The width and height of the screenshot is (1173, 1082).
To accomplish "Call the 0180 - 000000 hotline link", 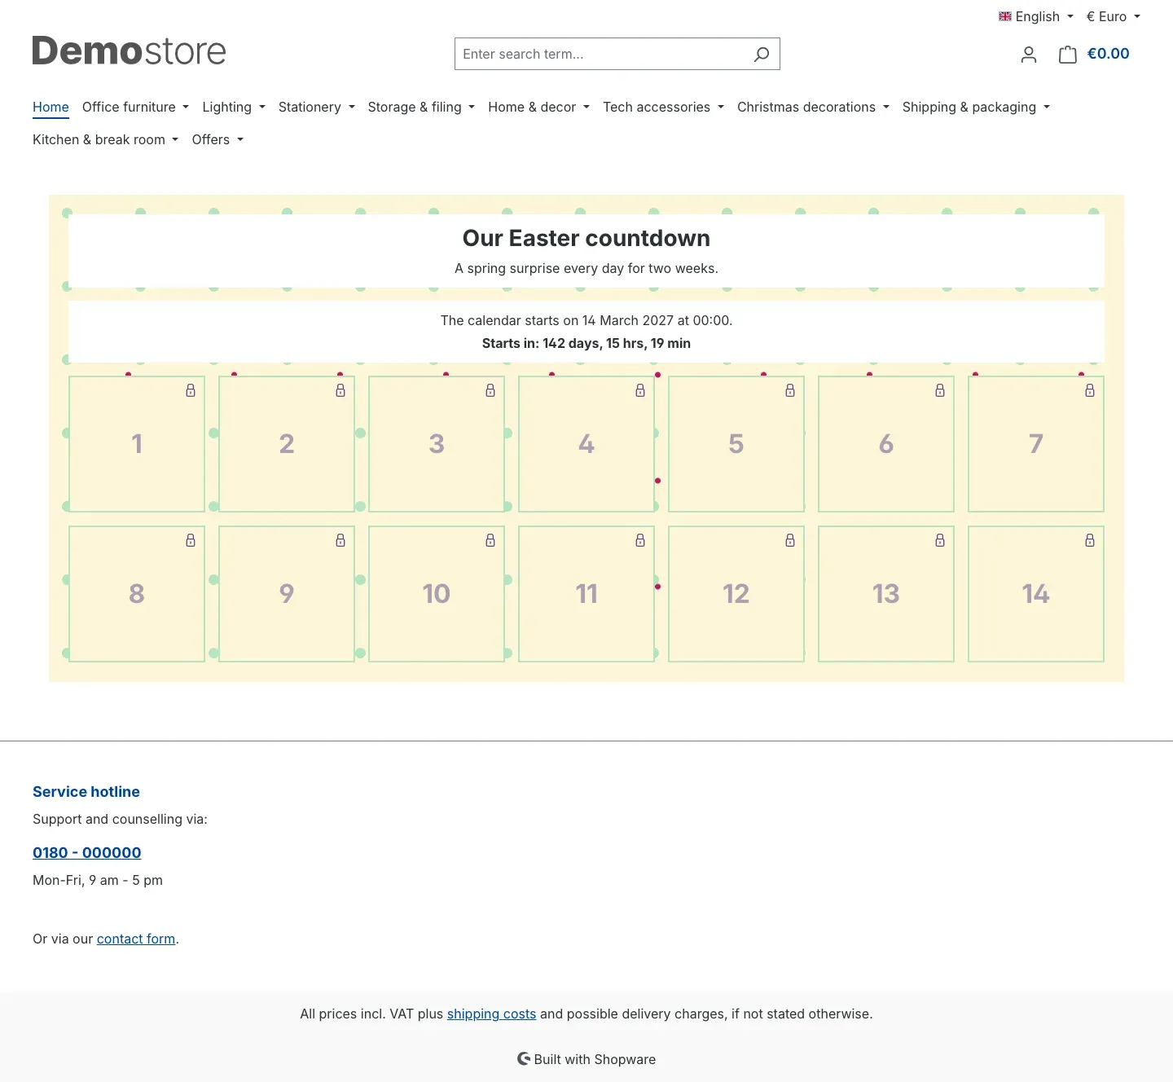I will pos(87,852).
